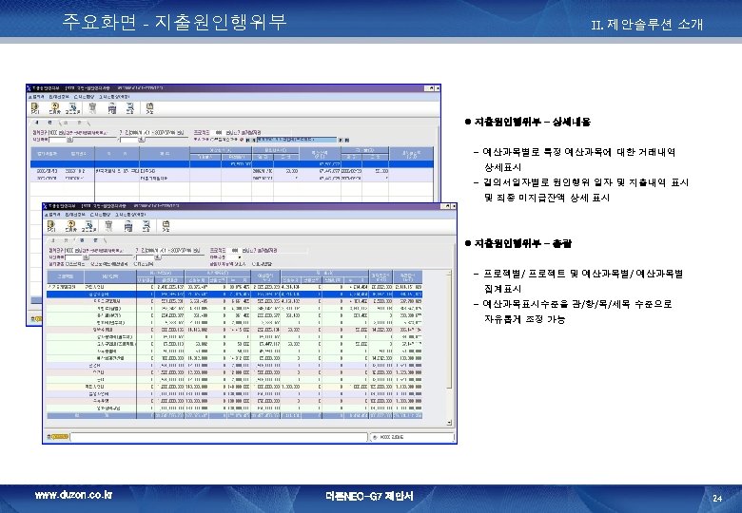This screenshot has width=742, height=513.
Task: Click the long message field in front window status bar
Action: [219, 437]
